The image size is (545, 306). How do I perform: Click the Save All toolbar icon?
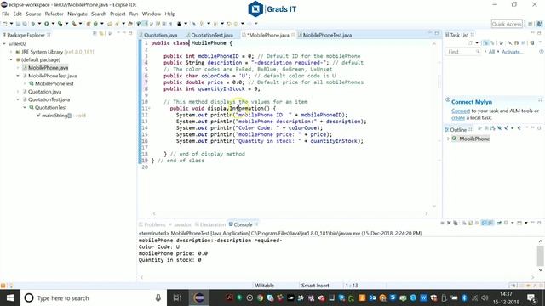[x=25, y=24]
